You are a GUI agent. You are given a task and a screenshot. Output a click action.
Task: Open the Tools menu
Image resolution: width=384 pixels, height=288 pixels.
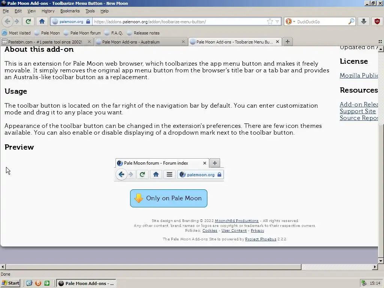(90, 11)
